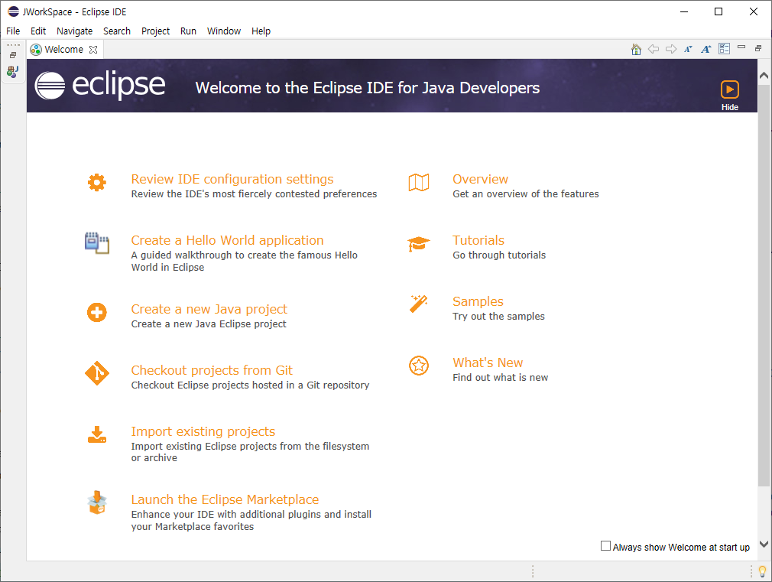
Task: Click the Hide play icon
Action: coord(730,89)
